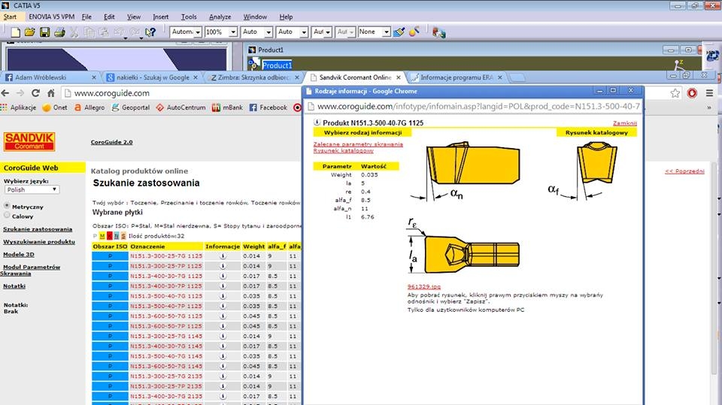
Task: Open the Start menu in CATIA menu bar
Action: pos(10,17)
